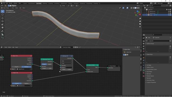Select the Add Cube tool
172x97 pixels.
(2, 38)
